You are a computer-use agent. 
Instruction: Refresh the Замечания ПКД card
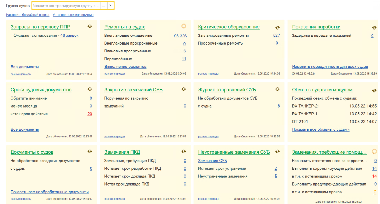click(184, 152)
